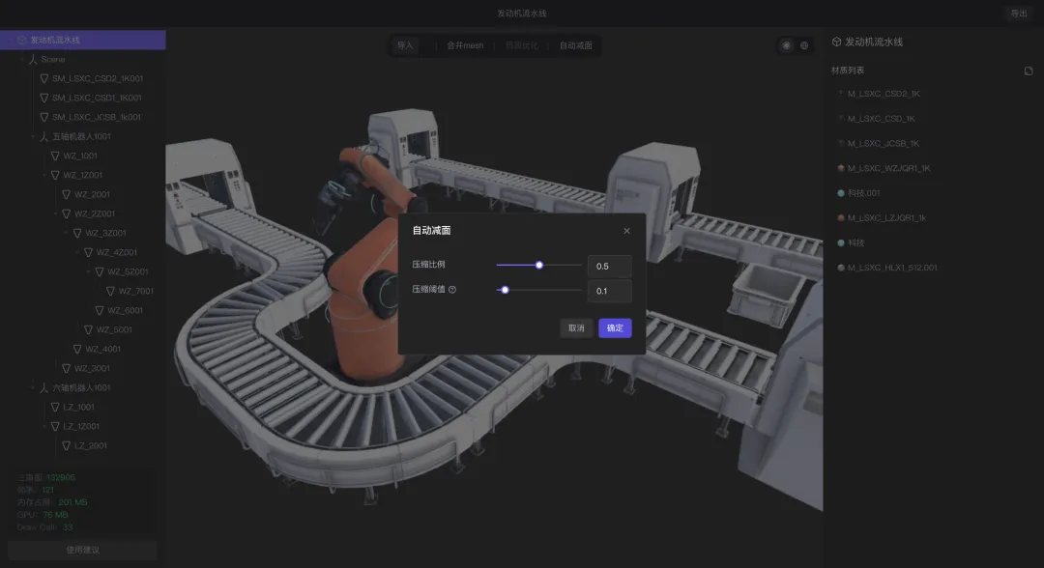Click the 取消 button in the dialog

(x=576, y=327)
